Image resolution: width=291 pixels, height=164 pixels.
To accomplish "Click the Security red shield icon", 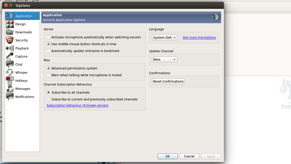I will [10, 40].
